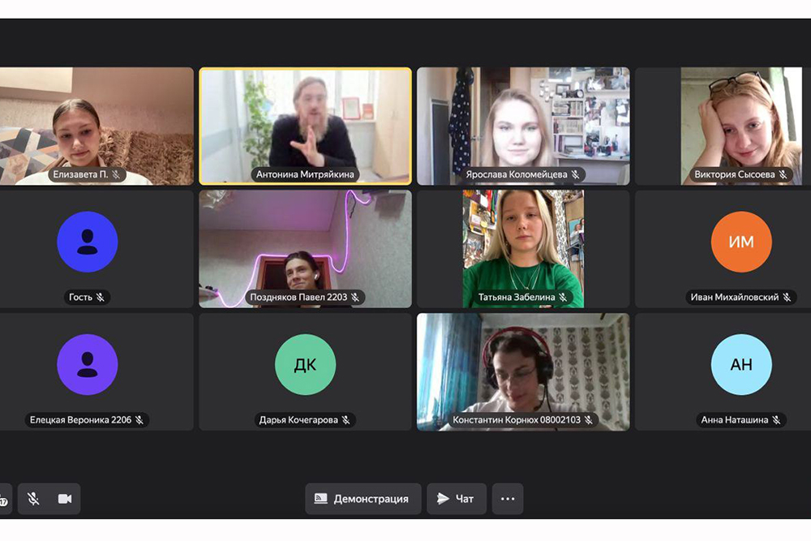
Task: Click muted mic icon beside Дарья Кочегарова
Action: (346, 419)
